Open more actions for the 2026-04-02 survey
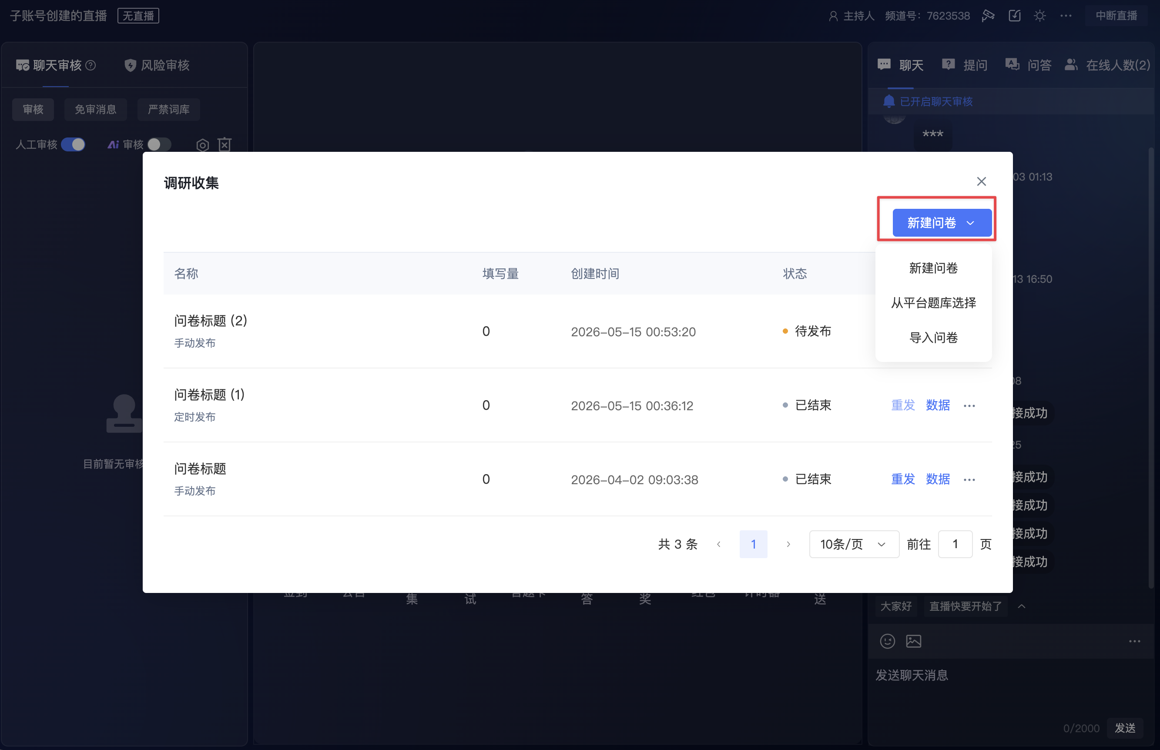This screenshot has height=750, width=1160. coord(969,480)
